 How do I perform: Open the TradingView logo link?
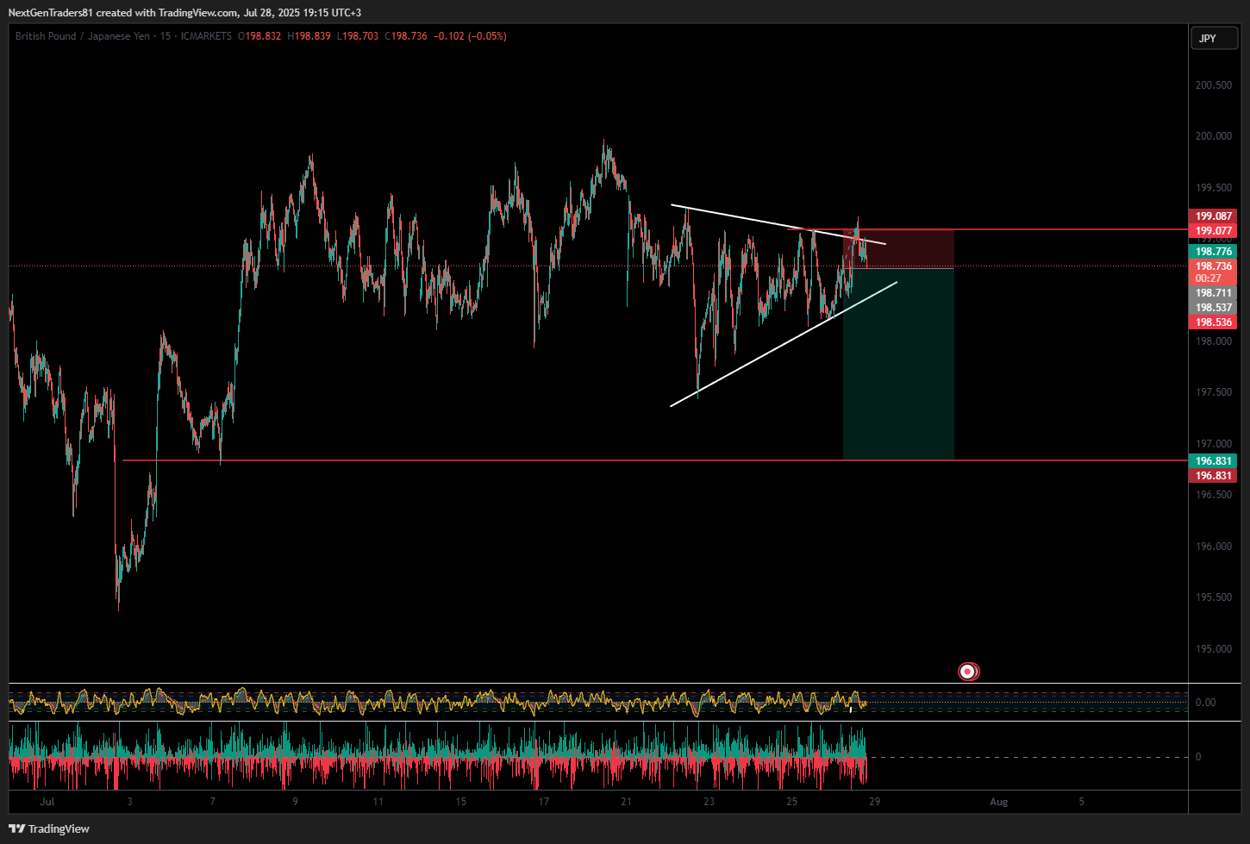pos(49,828)
